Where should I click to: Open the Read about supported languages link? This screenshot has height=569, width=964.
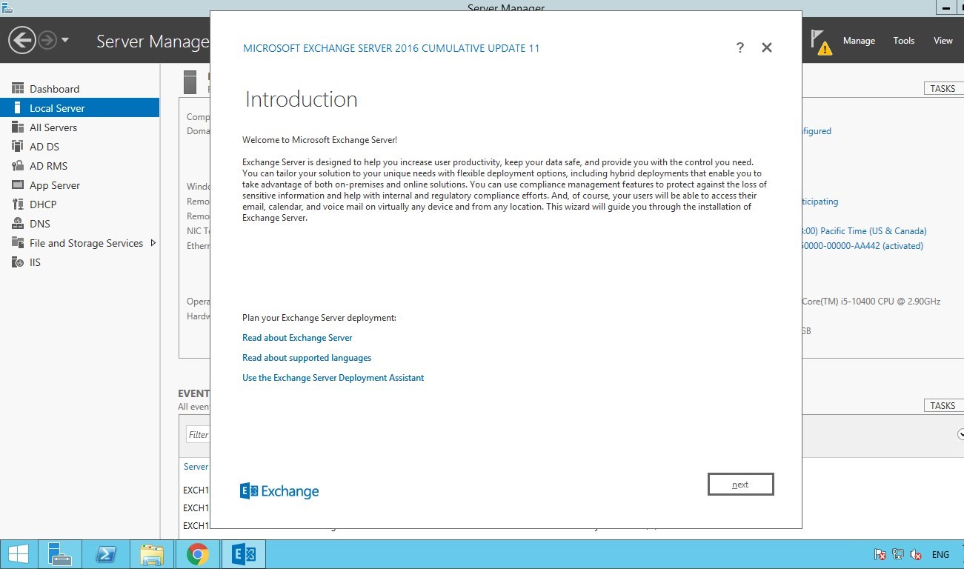pyautogui.click(x=307, y=358)
